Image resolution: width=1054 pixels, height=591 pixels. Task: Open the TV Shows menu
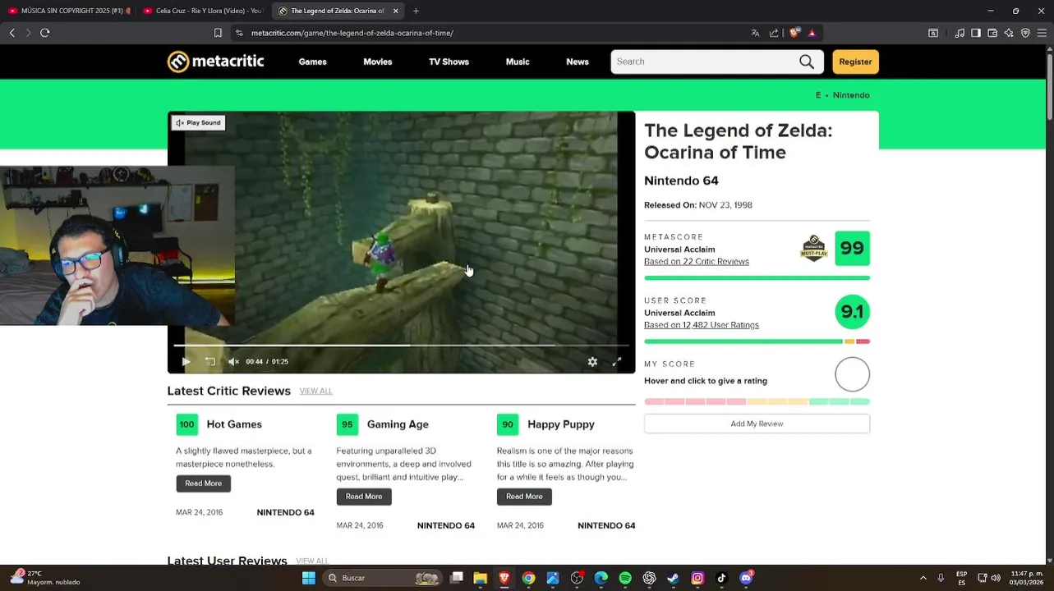(449, 62)
